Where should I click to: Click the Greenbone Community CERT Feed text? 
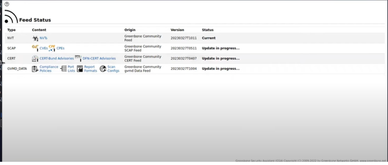point(143,59)
